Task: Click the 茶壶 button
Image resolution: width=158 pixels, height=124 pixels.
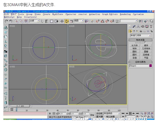Action: click(135, 58)
